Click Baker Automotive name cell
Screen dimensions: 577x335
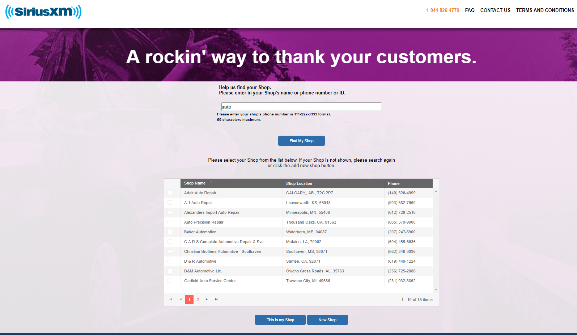[x=200, y=232]
